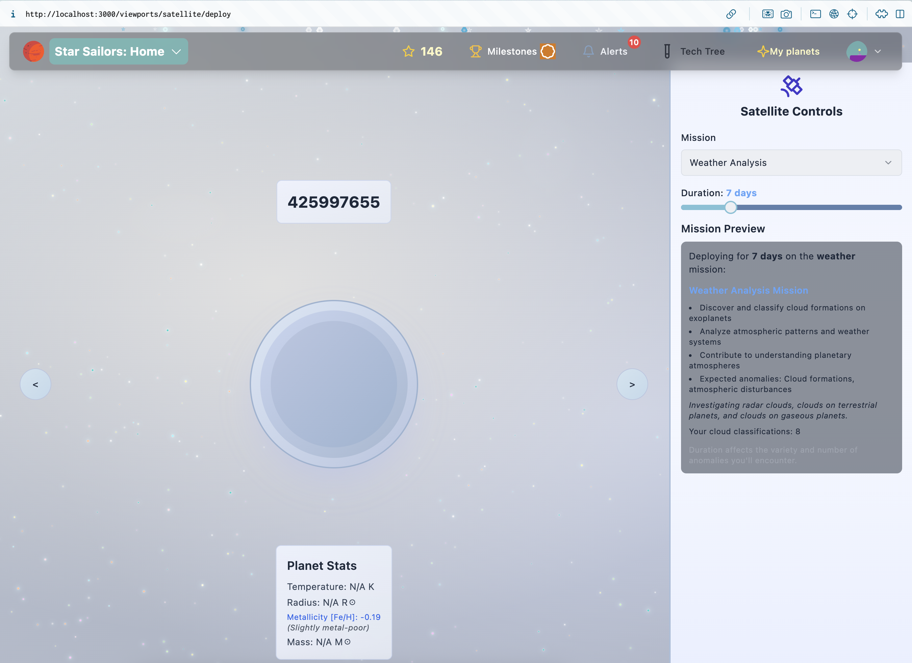This screenshot has height=663, width=912.
Task: Open the terminal console icon
Action: pyautogui.click(x=815, y=14)
